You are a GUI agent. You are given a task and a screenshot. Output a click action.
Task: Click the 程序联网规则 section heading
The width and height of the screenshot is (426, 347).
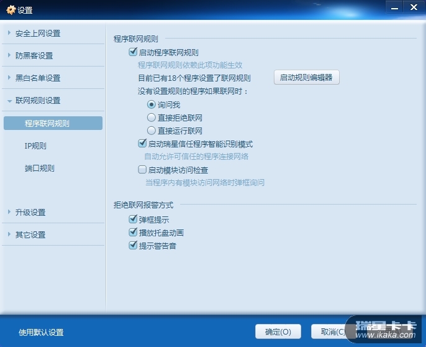click(x=135, y=39)
